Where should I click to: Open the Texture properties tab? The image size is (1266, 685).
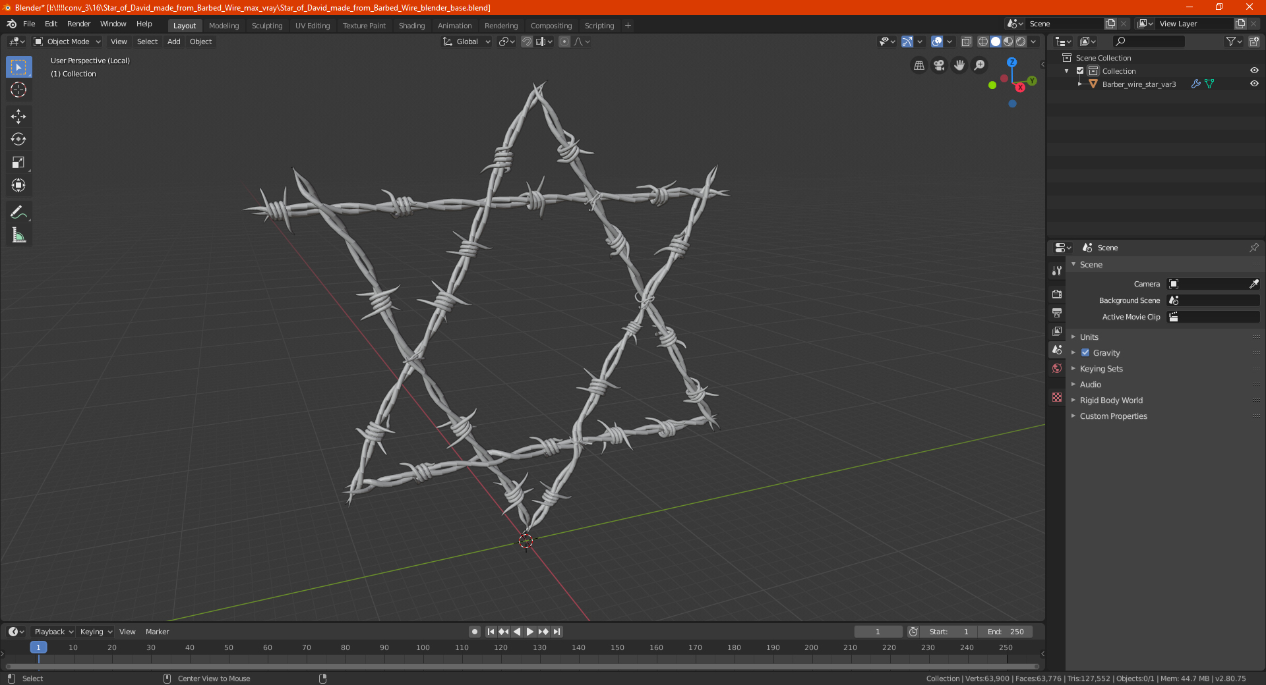[1057, 397]
